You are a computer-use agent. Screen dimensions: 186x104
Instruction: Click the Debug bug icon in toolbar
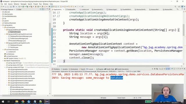(x=19, y=7)
